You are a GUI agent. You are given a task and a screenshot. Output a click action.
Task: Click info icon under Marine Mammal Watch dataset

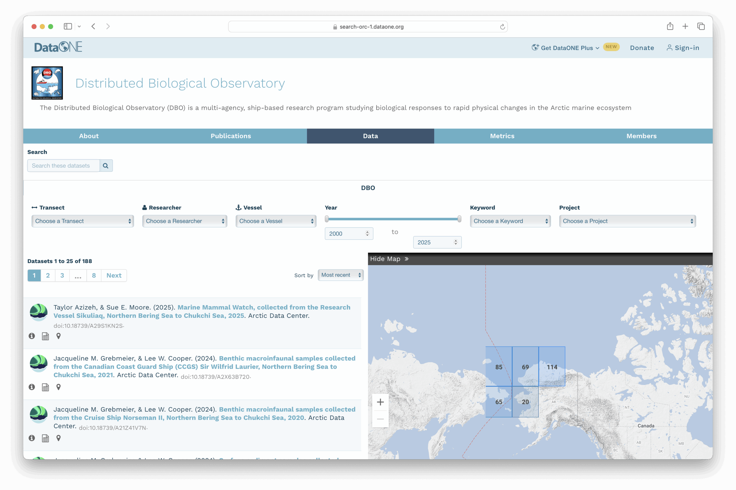32,336
